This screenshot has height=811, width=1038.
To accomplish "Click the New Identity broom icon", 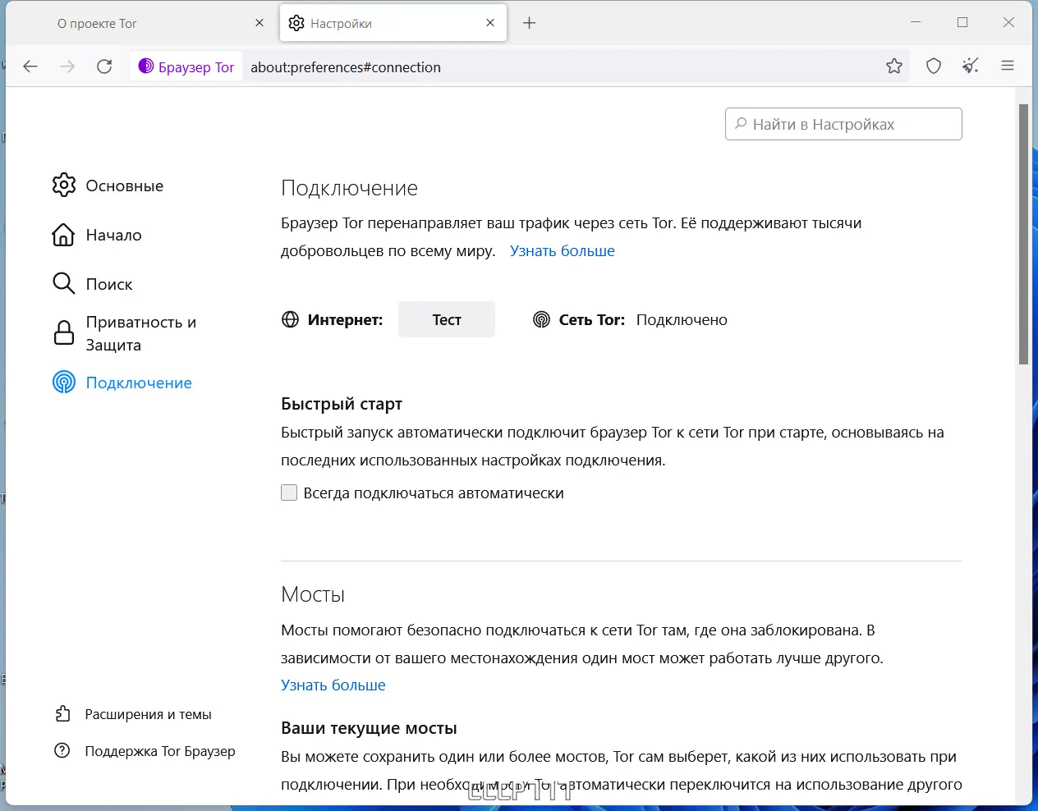I will 971,66.
